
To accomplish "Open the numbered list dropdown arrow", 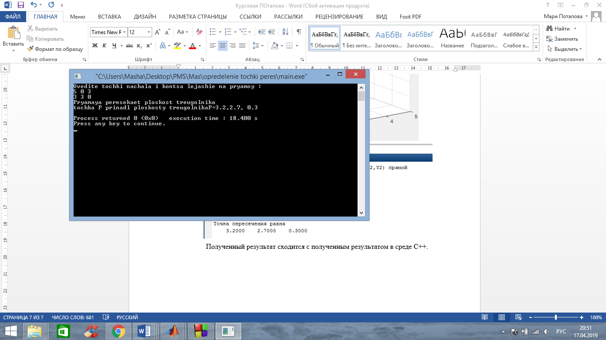I will tap(235, 32).
